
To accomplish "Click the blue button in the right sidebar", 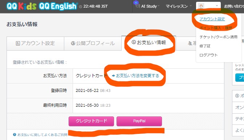I will pyautogui.click(x=240, y=77).
